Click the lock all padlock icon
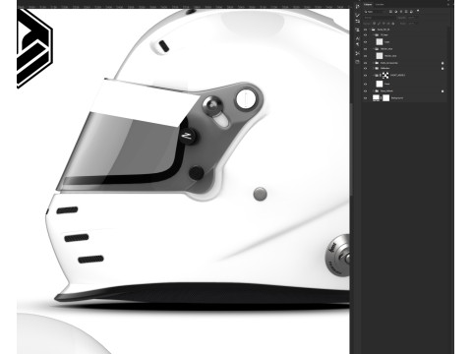472x354 pixels. pos(393,24)
